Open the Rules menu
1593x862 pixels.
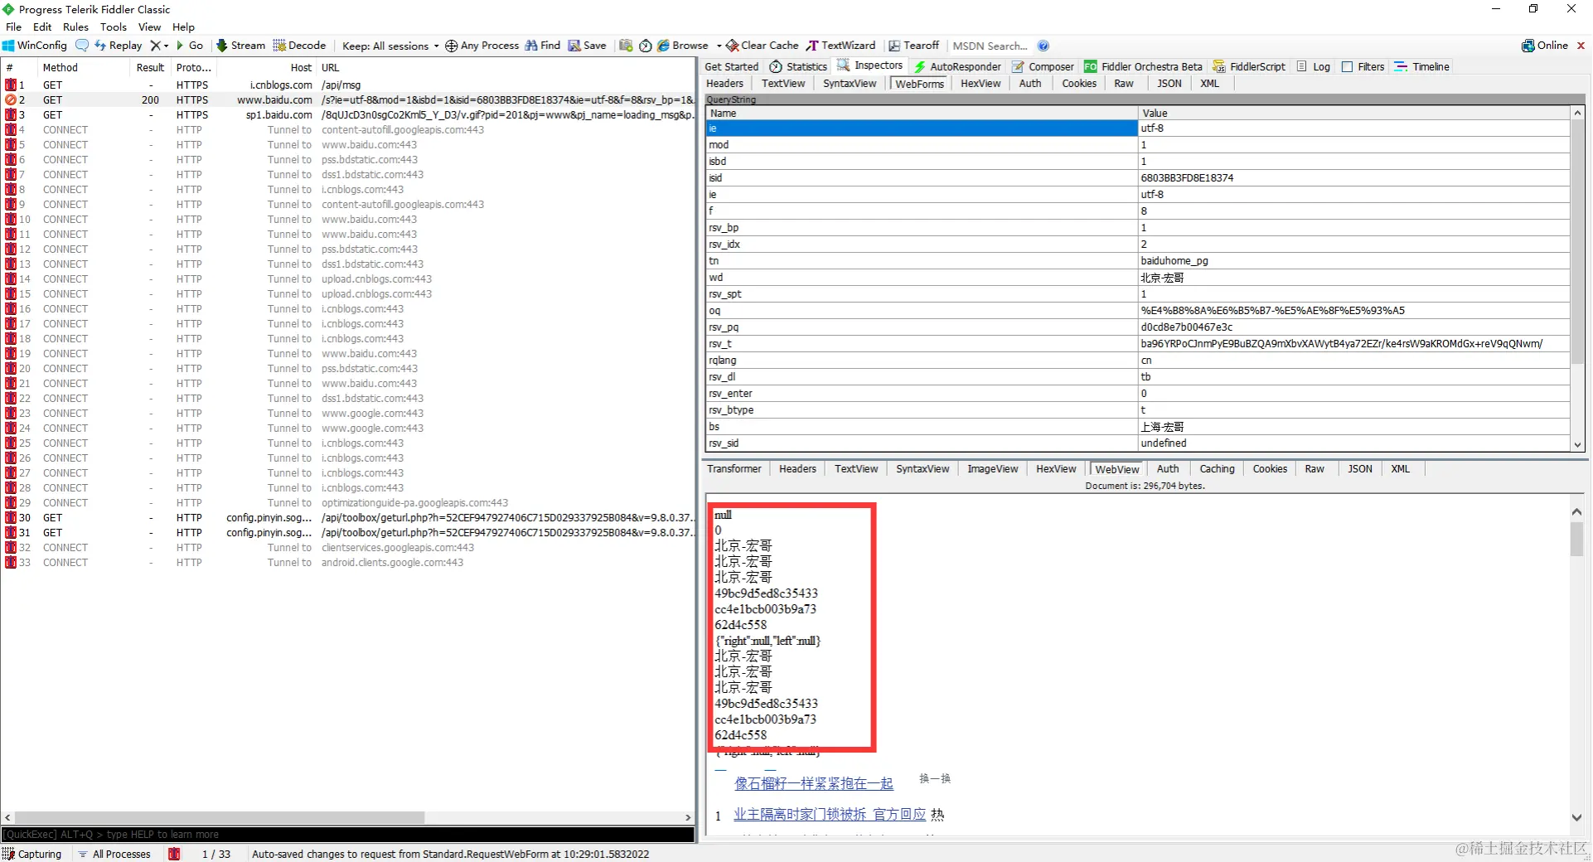pyautogui.click(x=75, y=27)
